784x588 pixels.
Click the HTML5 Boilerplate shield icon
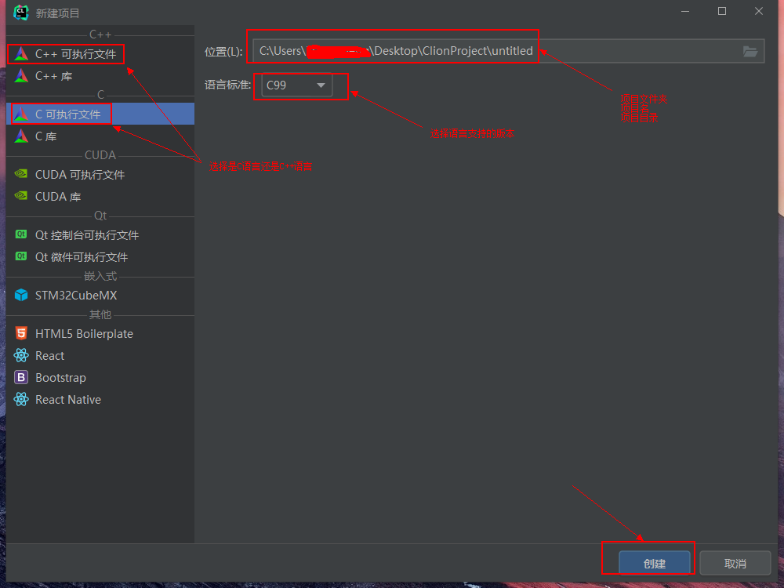tap(21, 333)
